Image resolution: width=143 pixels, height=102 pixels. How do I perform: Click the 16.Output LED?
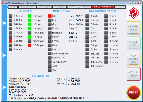coord(30,41)
